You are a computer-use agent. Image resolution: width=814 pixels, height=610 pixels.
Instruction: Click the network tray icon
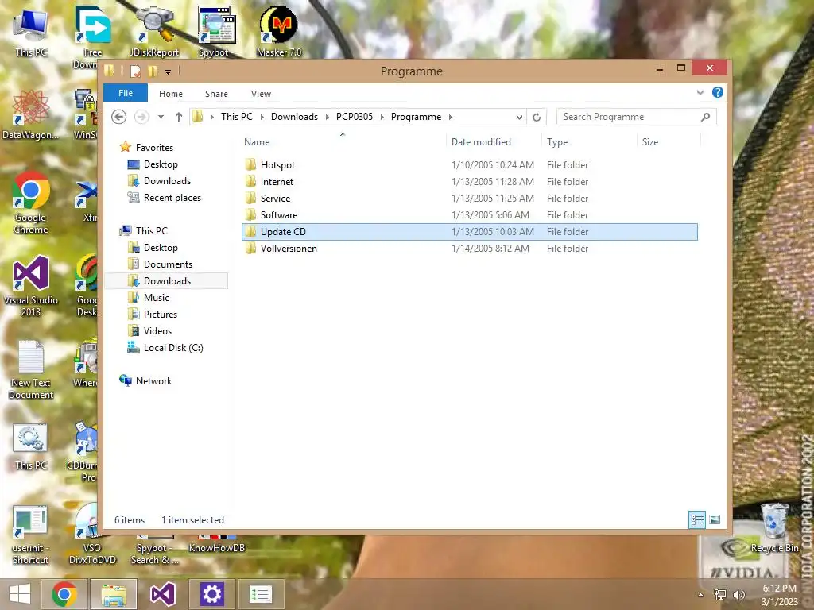tap(720, 595)
